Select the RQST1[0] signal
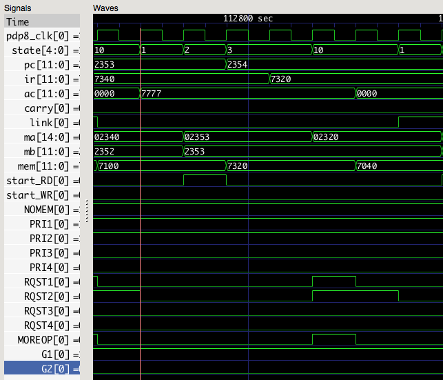 [42, 282]
